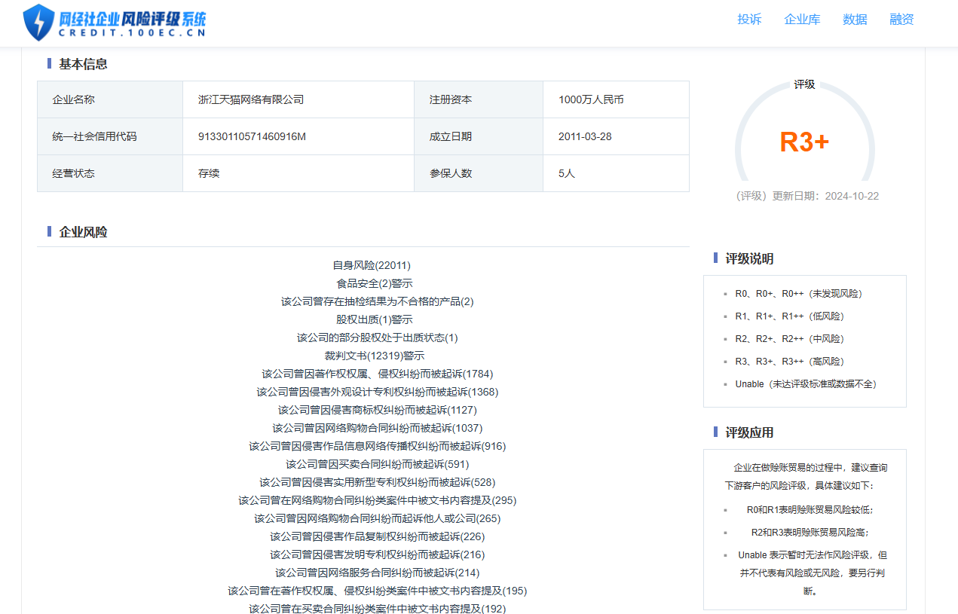Viewport: 958px width, 614px height.
Task: Click the blue shield lightning logo icon
Action: [38, 22]
